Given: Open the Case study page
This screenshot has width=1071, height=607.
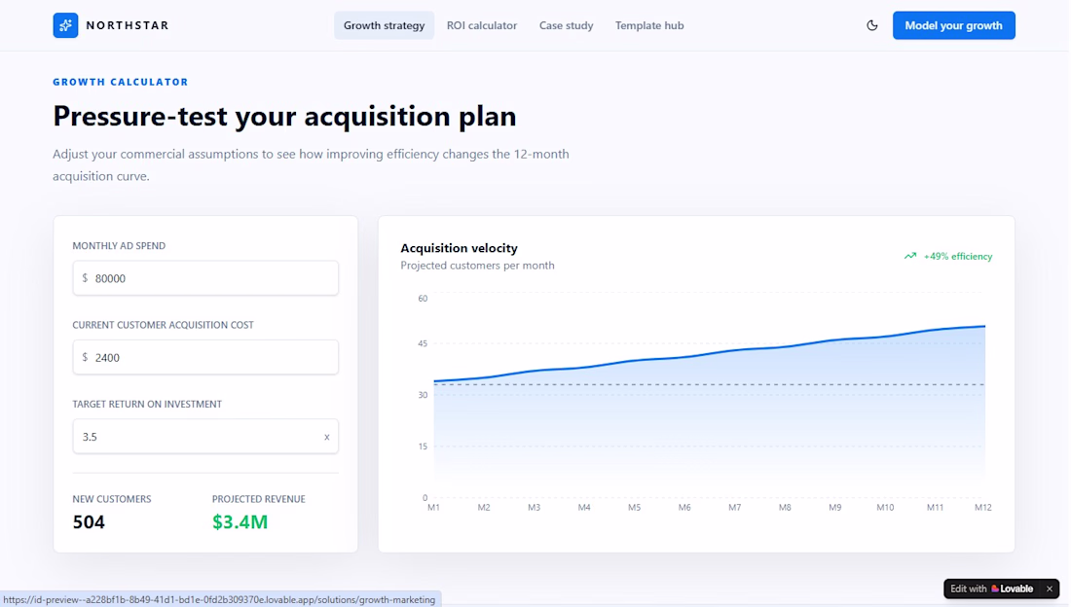Looking at the screenshot, I should (x=567, y=25).
